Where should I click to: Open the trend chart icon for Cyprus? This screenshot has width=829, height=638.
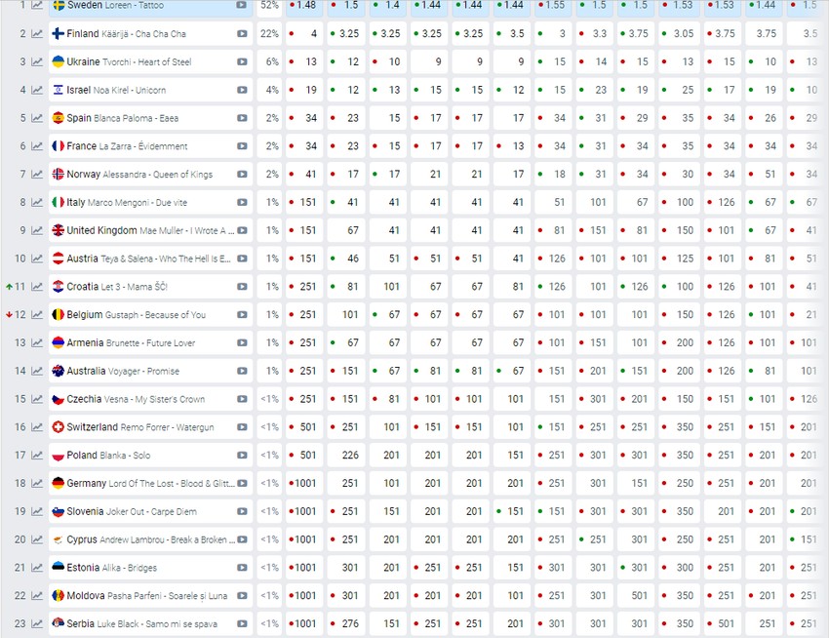click(x=37, y=539)
